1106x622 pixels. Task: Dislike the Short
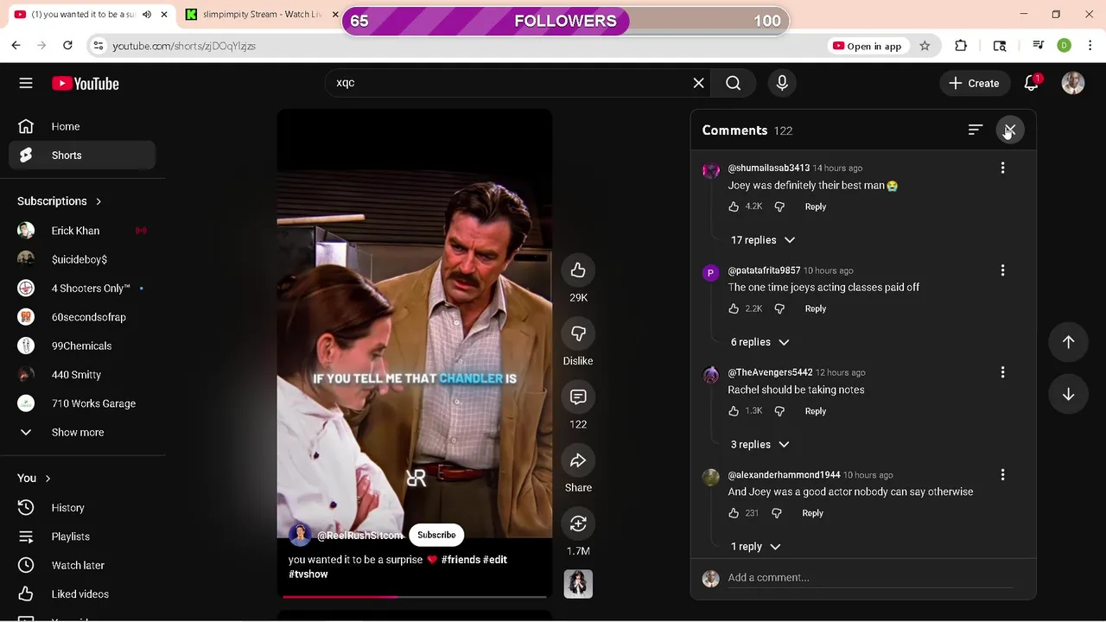[578, 334]
